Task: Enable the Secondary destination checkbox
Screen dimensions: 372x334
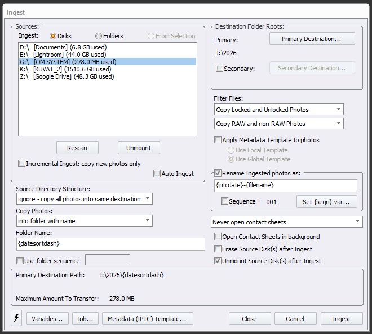Action: [x=219, y=69]
